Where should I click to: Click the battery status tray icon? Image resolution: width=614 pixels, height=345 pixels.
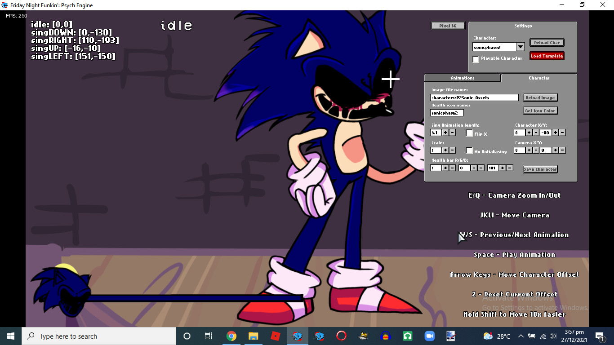click(x=532, y=336)
